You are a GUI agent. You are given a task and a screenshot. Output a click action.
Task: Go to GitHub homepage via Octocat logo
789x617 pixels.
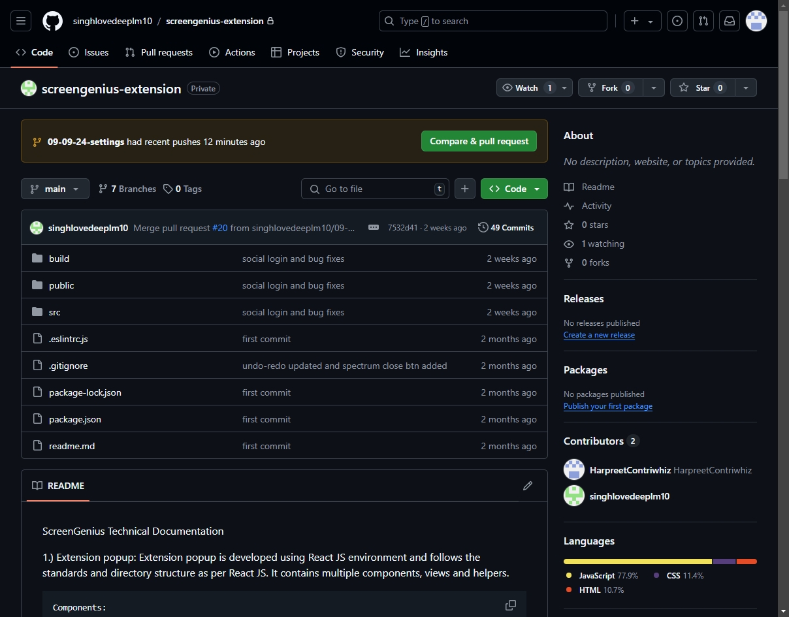click(x=53, y=21)
